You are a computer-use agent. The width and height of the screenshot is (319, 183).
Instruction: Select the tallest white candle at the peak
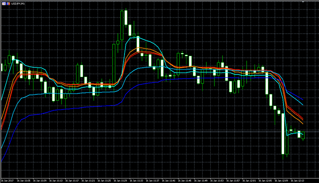click(x=126, y=18)
